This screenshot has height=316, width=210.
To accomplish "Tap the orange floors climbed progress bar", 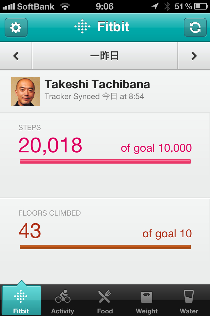I will (x=105, y=247).
